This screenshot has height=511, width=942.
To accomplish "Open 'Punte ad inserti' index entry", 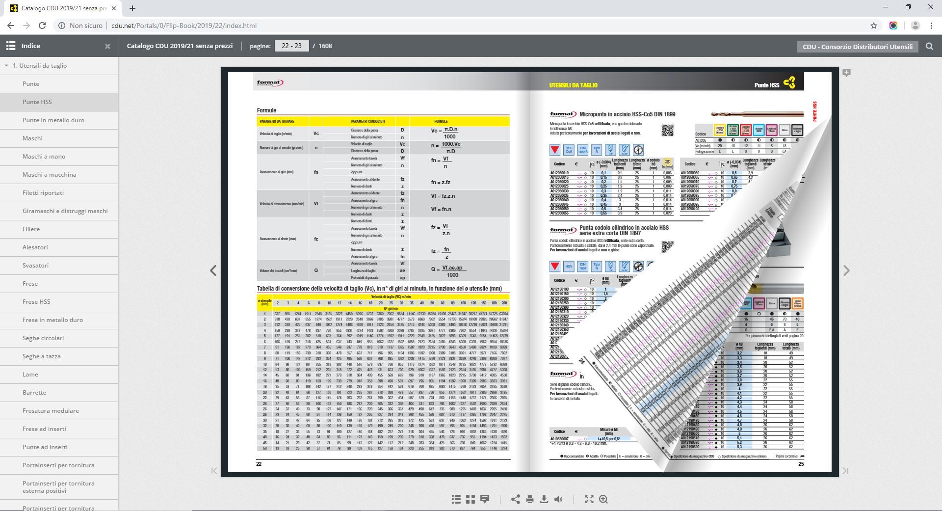I will (x=59, y=447).
